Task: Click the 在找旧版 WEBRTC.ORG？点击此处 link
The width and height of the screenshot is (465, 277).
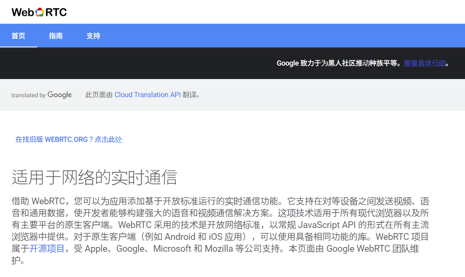Action: [69, 139]
